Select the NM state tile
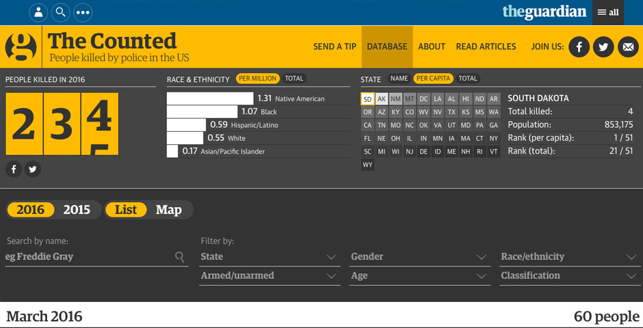This screenshot has width=643, height=328. pos(395,99)
